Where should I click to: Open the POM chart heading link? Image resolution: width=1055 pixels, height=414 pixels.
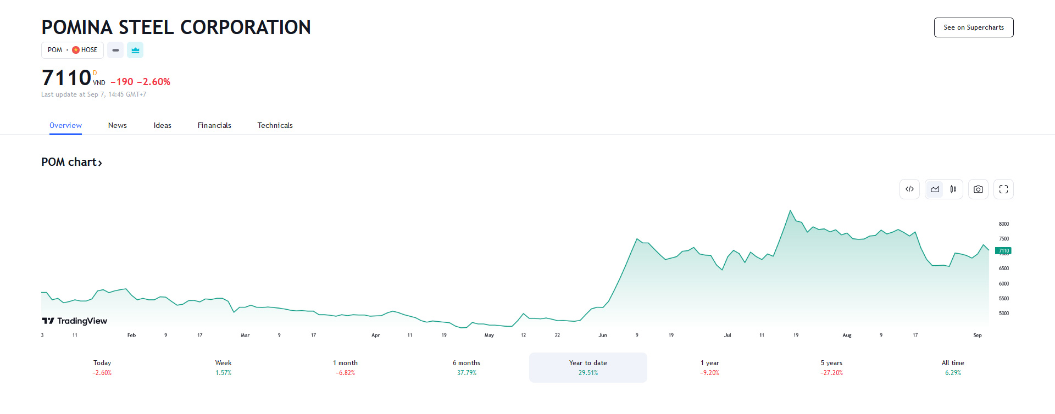(x=71, y=162)
